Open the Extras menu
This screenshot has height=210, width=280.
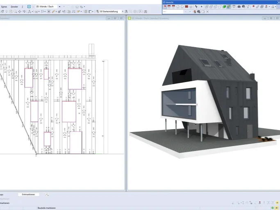point(4,7)
